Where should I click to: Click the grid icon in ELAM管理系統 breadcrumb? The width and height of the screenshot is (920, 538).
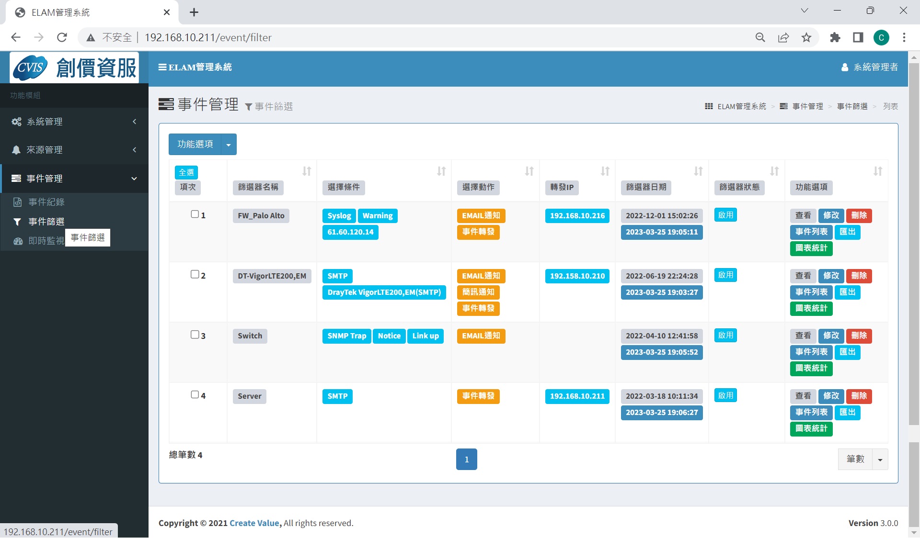pyautogui.click(x=709, y=106)
